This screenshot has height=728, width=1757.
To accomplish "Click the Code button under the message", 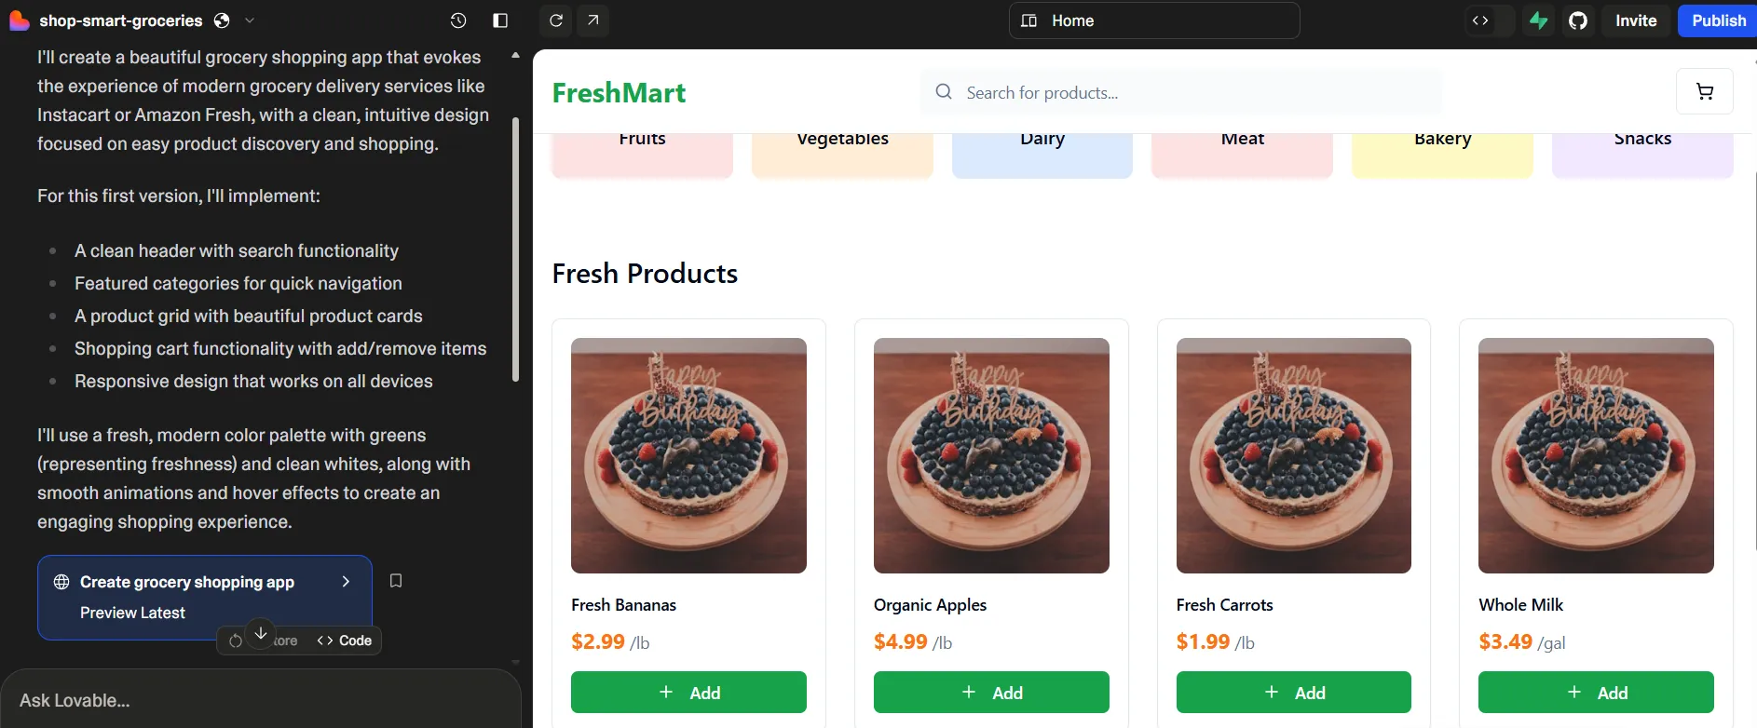I will pyautogui.click(x=345, y=640).
